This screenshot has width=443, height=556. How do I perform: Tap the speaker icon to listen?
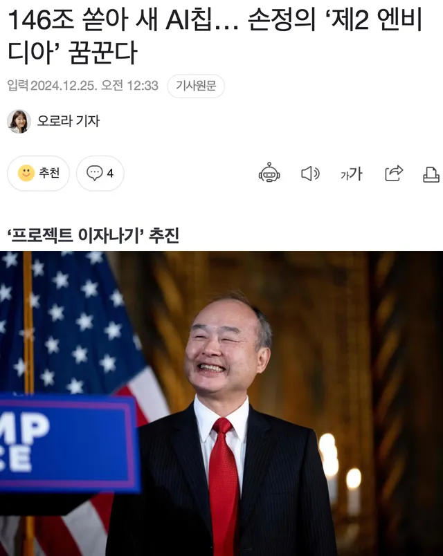point(310,174)
